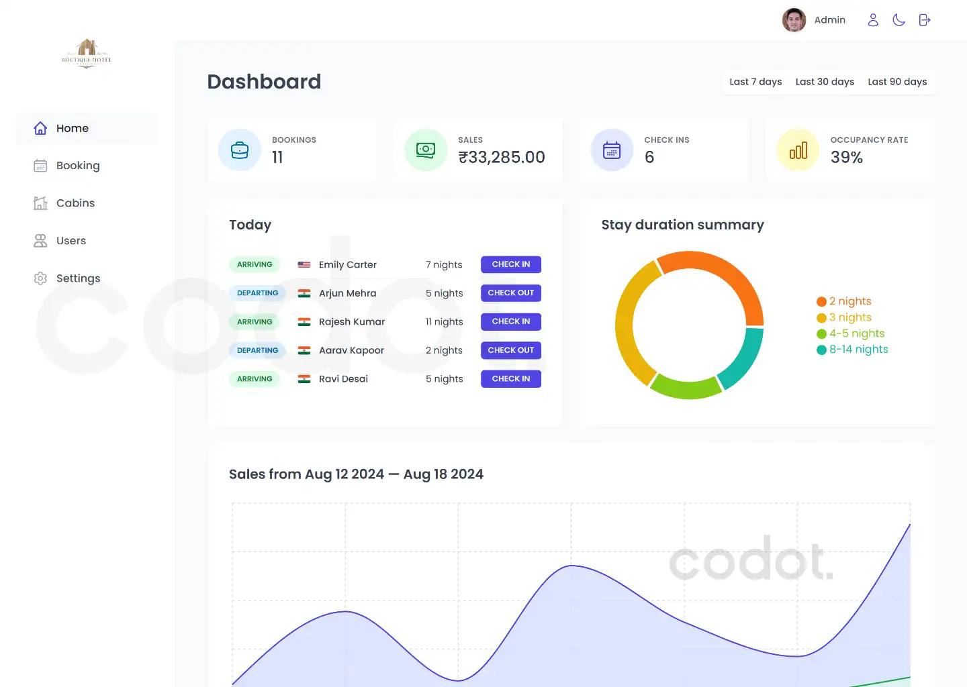Select the Last 30 days filter
Viewport: 967px width, 687px height.
point(825,81)
